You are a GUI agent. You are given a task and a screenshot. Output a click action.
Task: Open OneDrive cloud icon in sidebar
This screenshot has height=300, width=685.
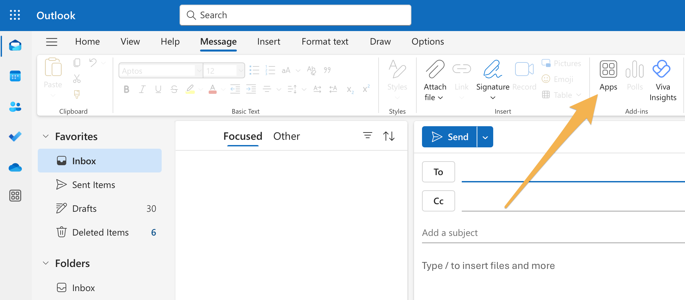tap(15, 168)
